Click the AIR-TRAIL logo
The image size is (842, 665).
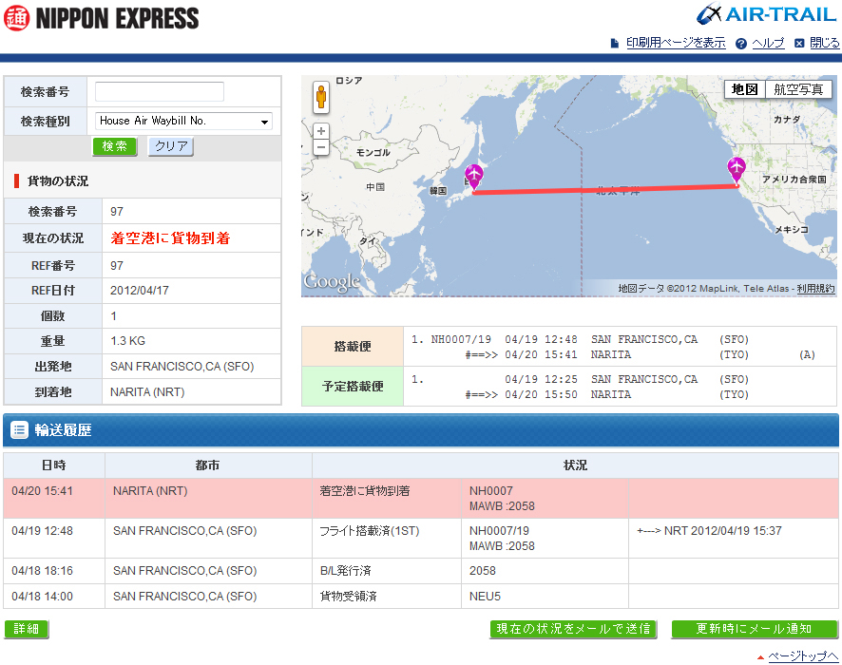pos(766,14)
